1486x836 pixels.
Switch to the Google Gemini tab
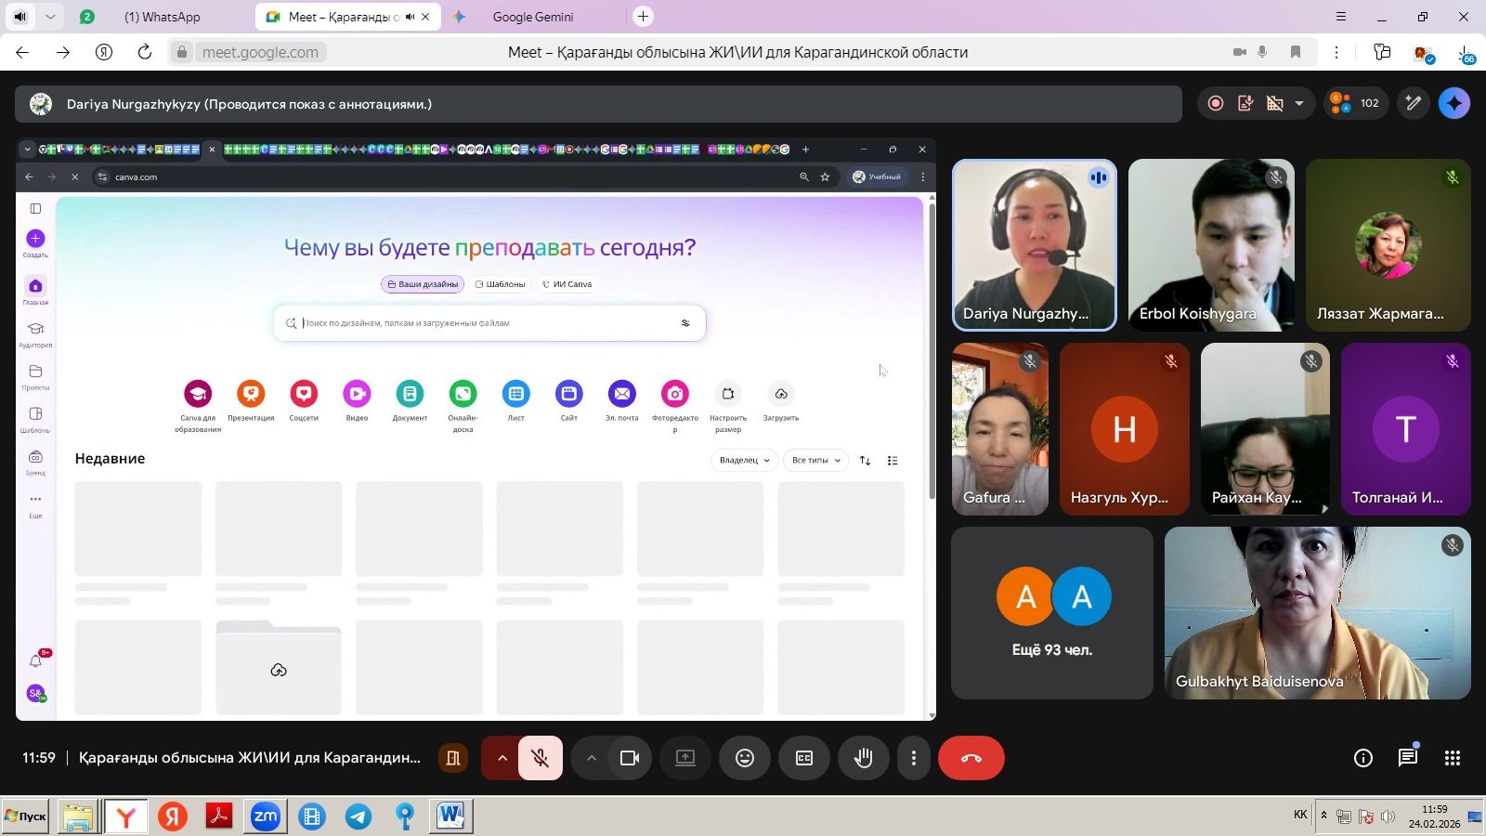532,17
